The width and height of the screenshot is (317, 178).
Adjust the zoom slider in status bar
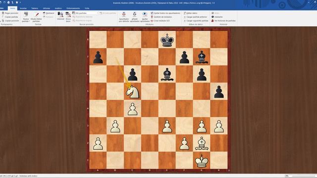tap(303, 176)
